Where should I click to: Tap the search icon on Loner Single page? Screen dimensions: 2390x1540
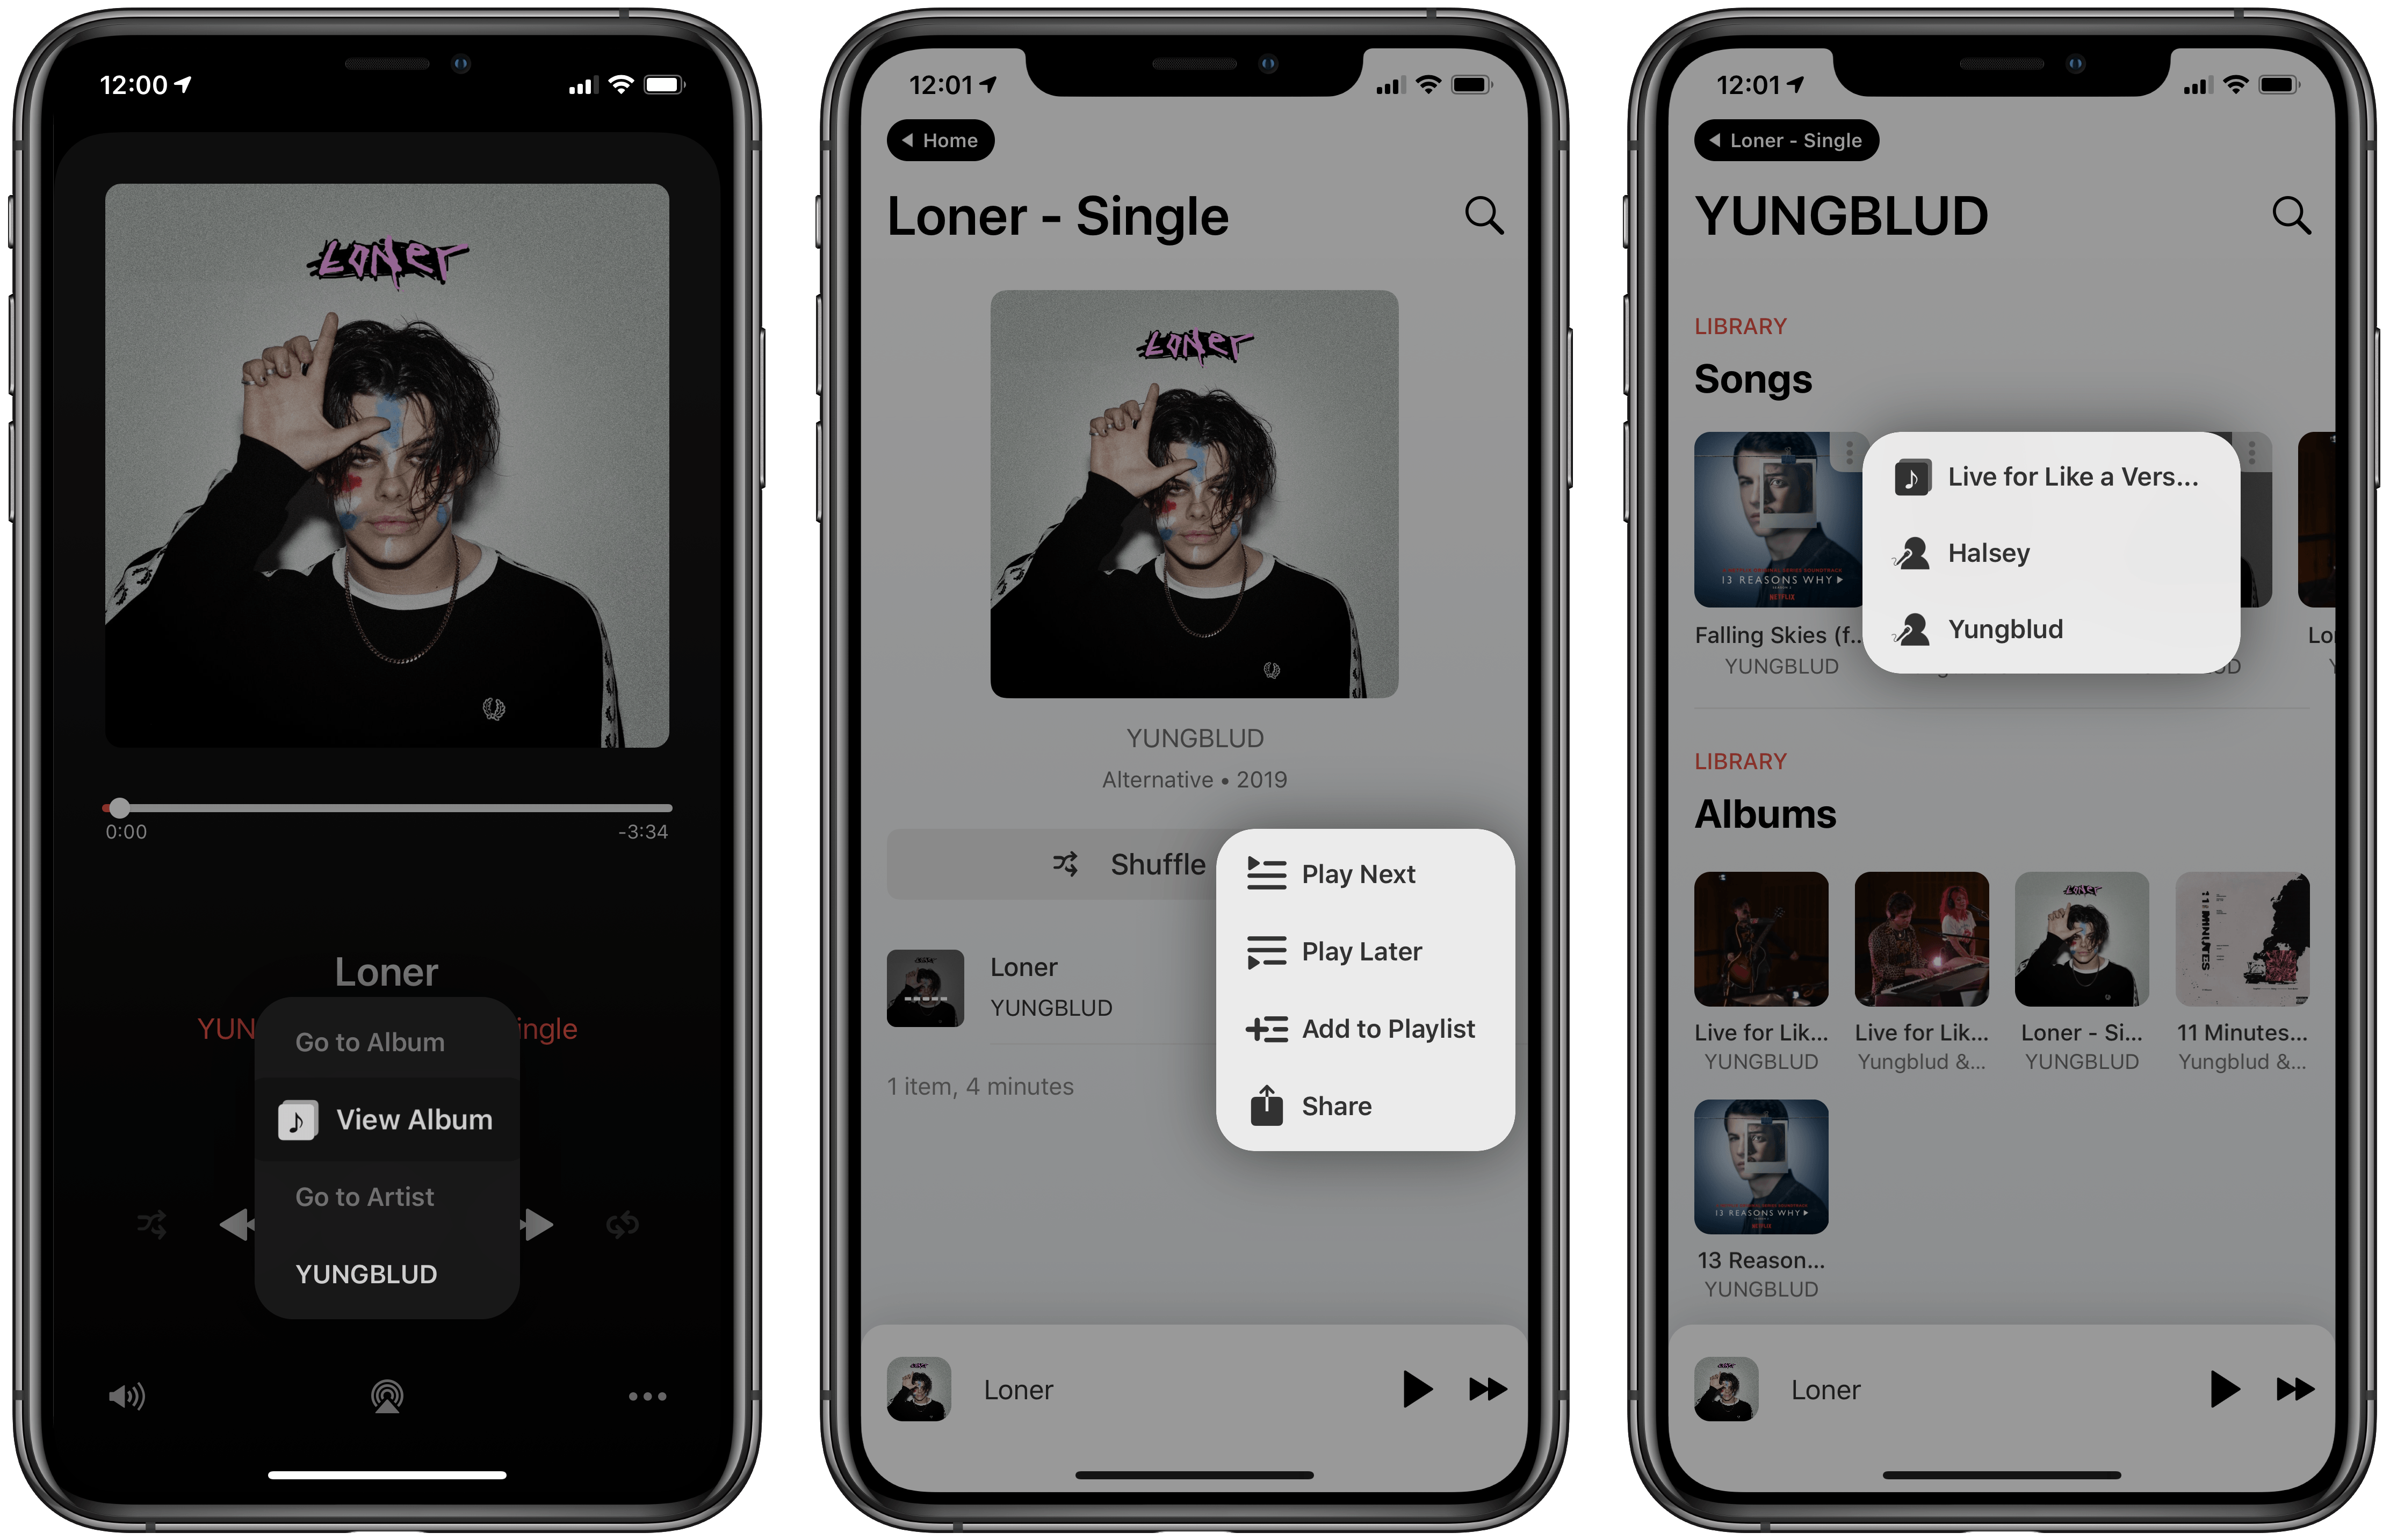click(x=1483, y=213)
